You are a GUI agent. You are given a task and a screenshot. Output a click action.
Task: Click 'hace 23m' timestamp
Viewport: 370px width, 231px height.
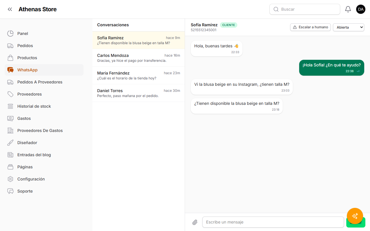pyautogui.click(x=172, y=73)
